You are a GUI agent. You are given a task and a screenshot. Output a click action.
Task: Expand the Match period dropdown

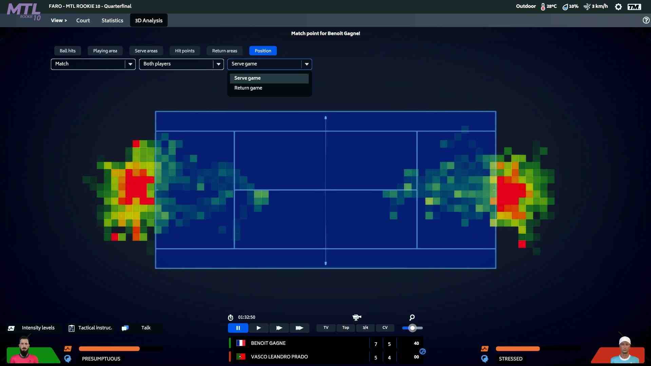[130, 64]
